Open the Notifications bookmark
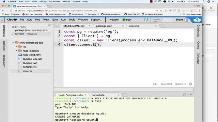This screenshot has width=218, height=122. pos(76,14)
